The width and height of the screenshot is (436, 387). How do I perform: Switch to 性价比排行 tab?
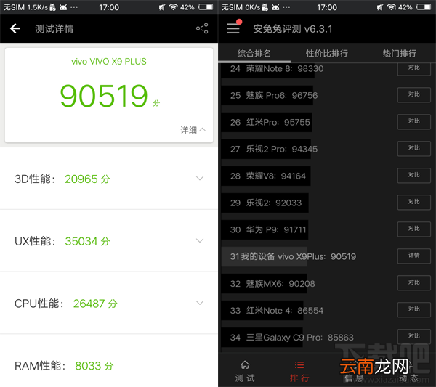coord(327,53)
